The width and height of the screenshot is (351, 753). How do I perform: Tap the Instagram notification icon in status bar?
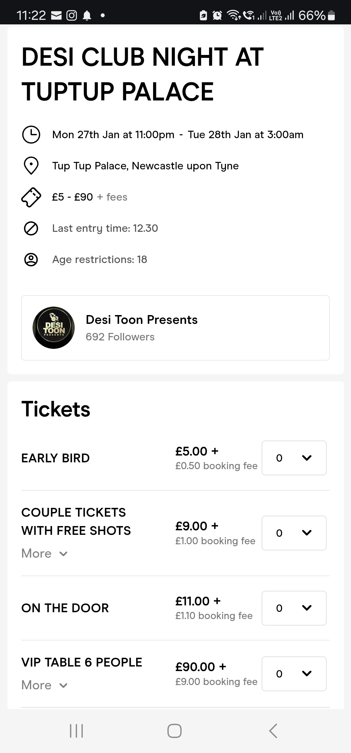point(71,15)
